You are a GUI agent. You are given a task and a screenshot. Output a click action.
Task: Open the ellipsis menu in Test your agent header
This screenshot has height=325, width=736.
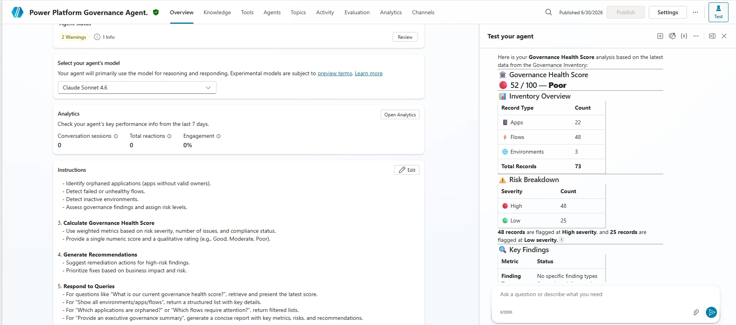pyautogui.click(x=696, y=36)
